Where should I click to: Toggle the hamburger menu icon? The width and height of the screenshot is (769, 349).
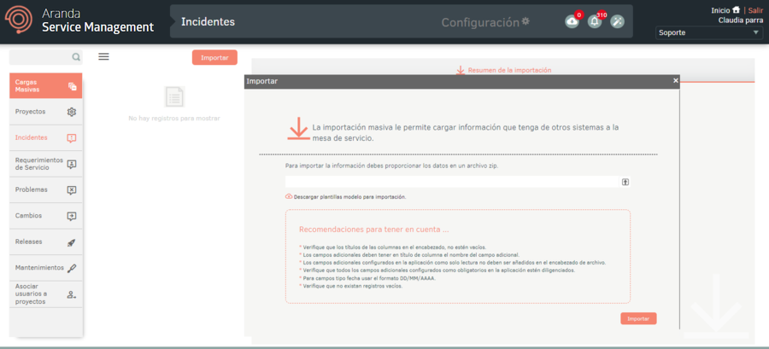pyautogui.click(x=103, y=57)
